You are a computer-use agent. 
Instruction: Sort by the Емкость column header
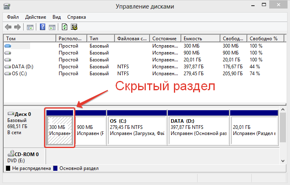click(x=201, y=38)
